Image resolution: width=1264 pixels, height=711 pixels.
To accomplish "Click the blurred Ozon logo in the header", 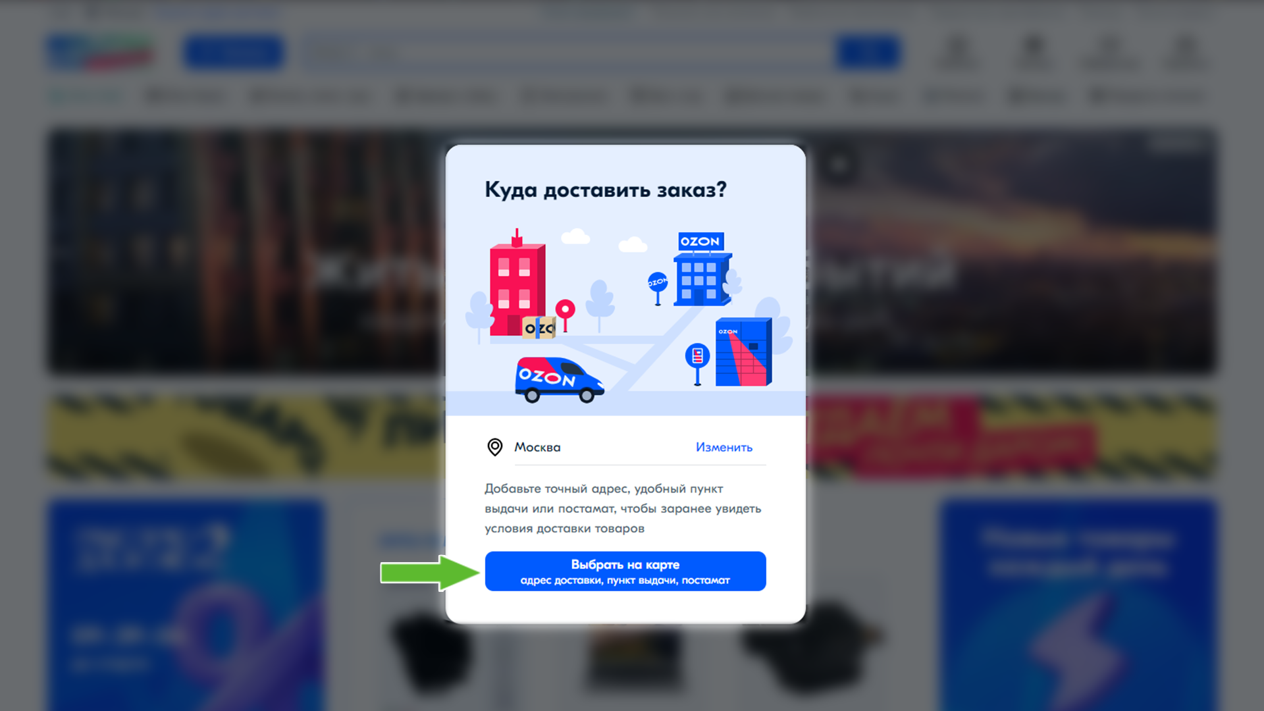I will pyautogui.click(x=101, y=52).
